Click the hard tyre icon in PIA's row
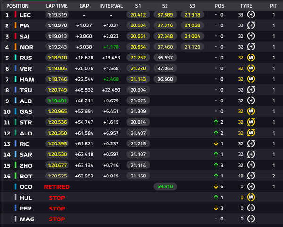The height and width of the screenshot is (227, 283). point(251,25)
